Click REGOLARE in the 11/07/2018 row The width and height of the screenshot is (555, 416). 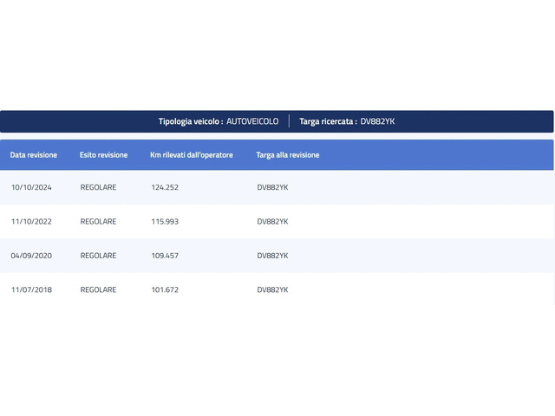click(98, 289)
